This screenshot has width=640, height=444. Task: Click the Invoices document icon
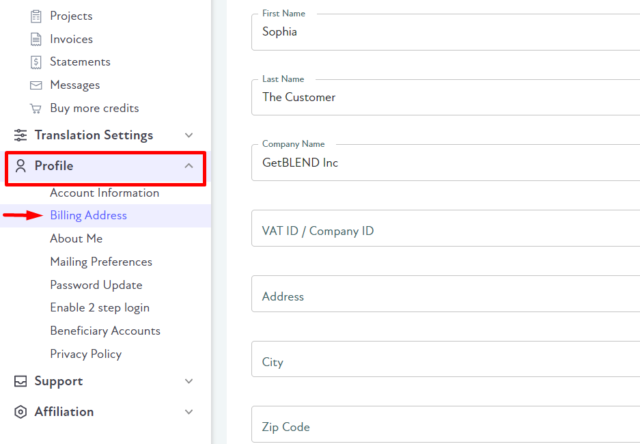[x=36, y=39]
